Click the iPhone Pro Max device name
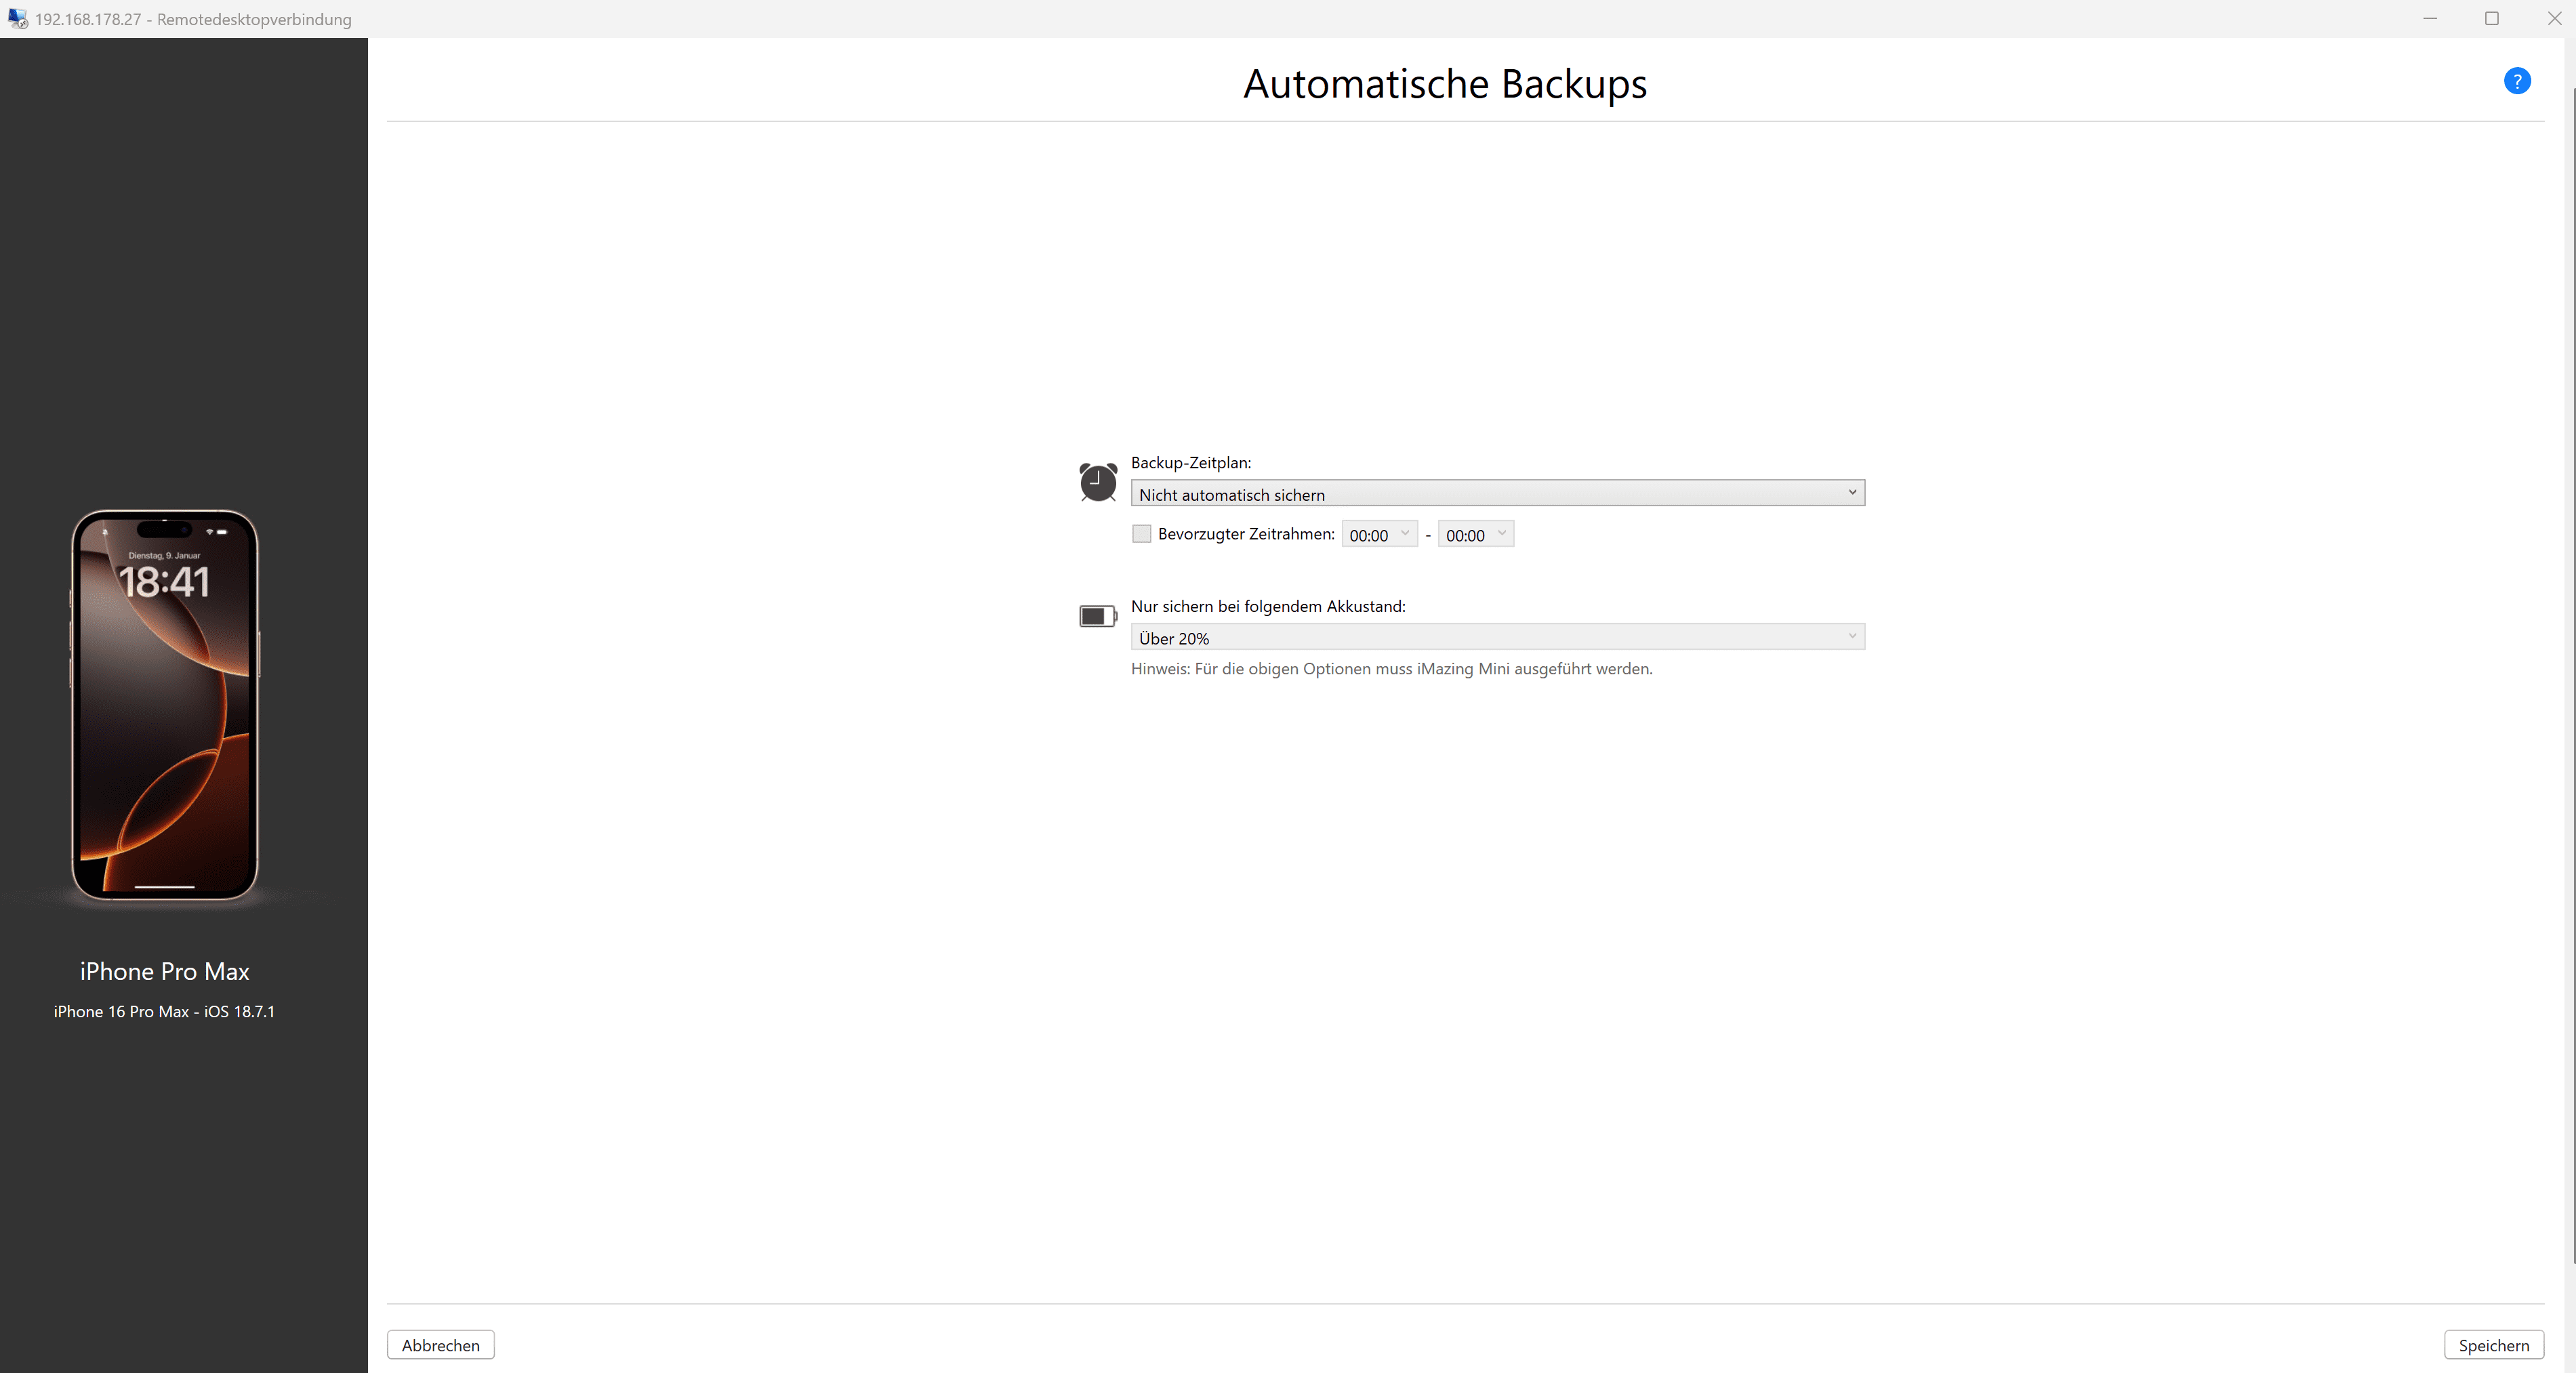Screen dimensions: 2576x1373 click(x=165, y=971)
